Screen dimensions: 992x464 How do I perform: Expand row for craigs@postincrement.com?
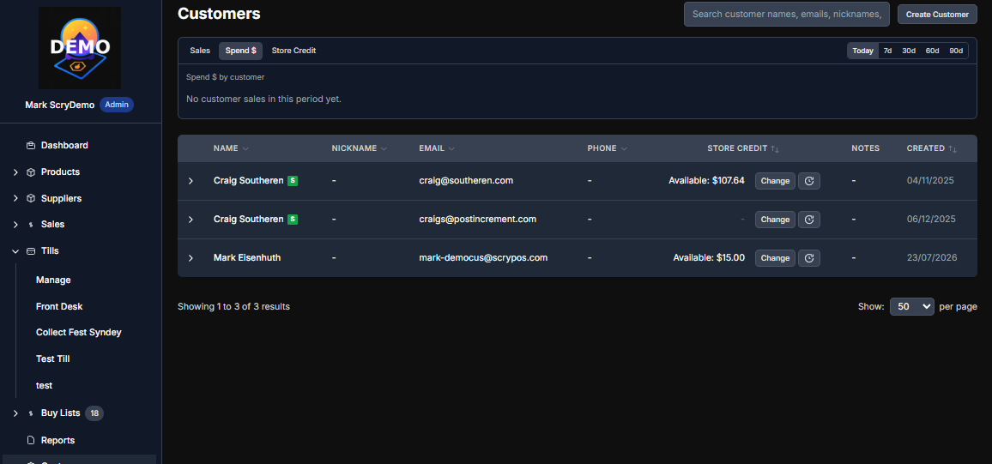coord(191,220)
